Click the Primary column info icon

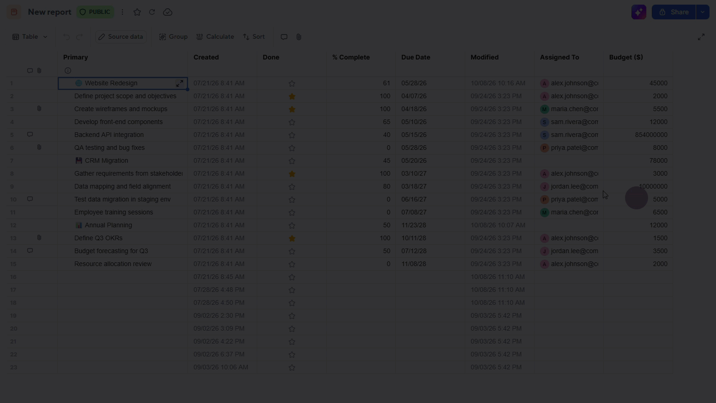coord(68,71)
